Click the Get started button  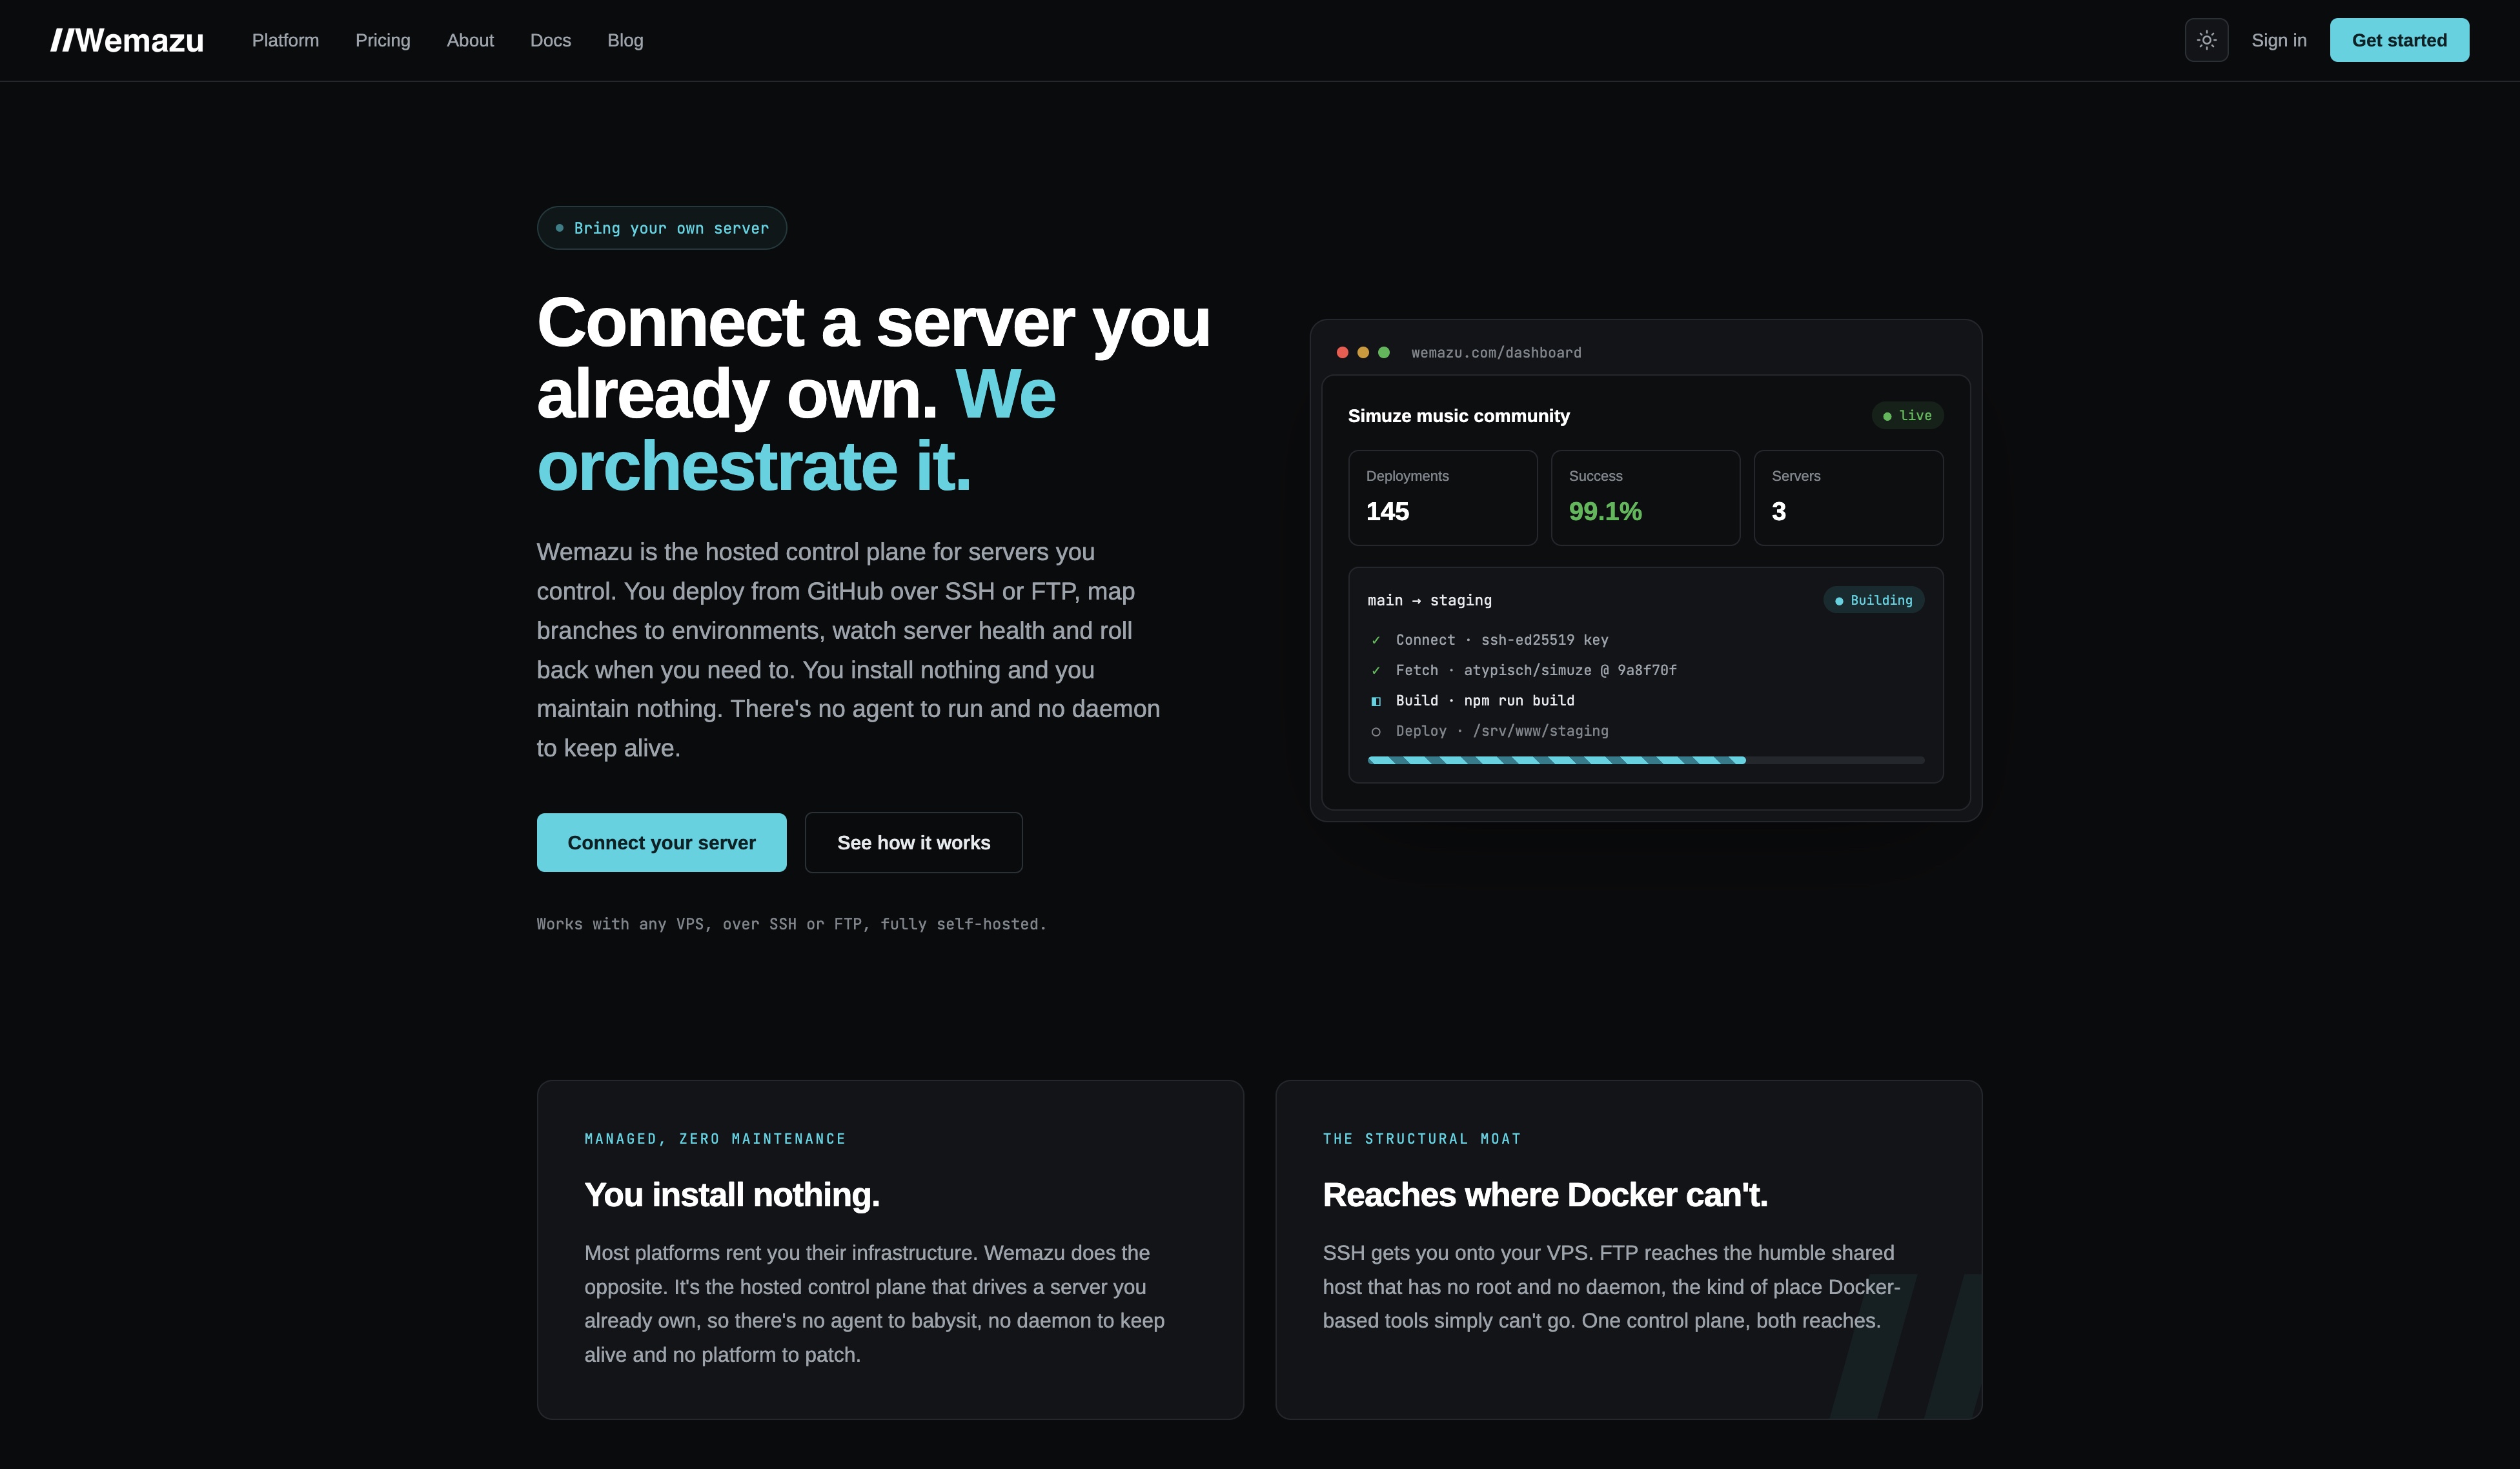click(2399, 40)
